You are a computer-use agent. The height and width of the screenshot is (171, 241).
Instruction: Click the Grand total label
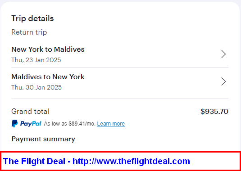pyautogui.click(x=30, y=112)
